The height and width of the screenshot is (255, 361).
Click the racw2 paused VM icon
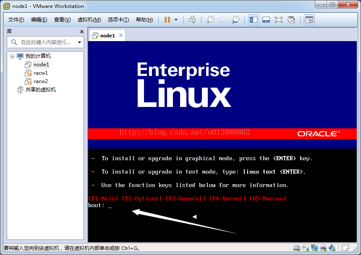[28, 82]
